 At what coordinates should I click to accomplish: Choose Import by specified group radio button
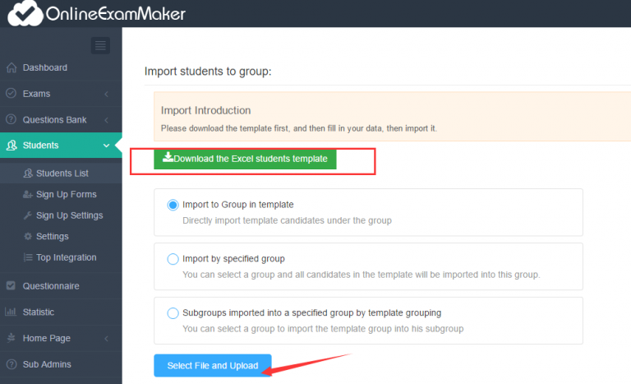(173, 259)
